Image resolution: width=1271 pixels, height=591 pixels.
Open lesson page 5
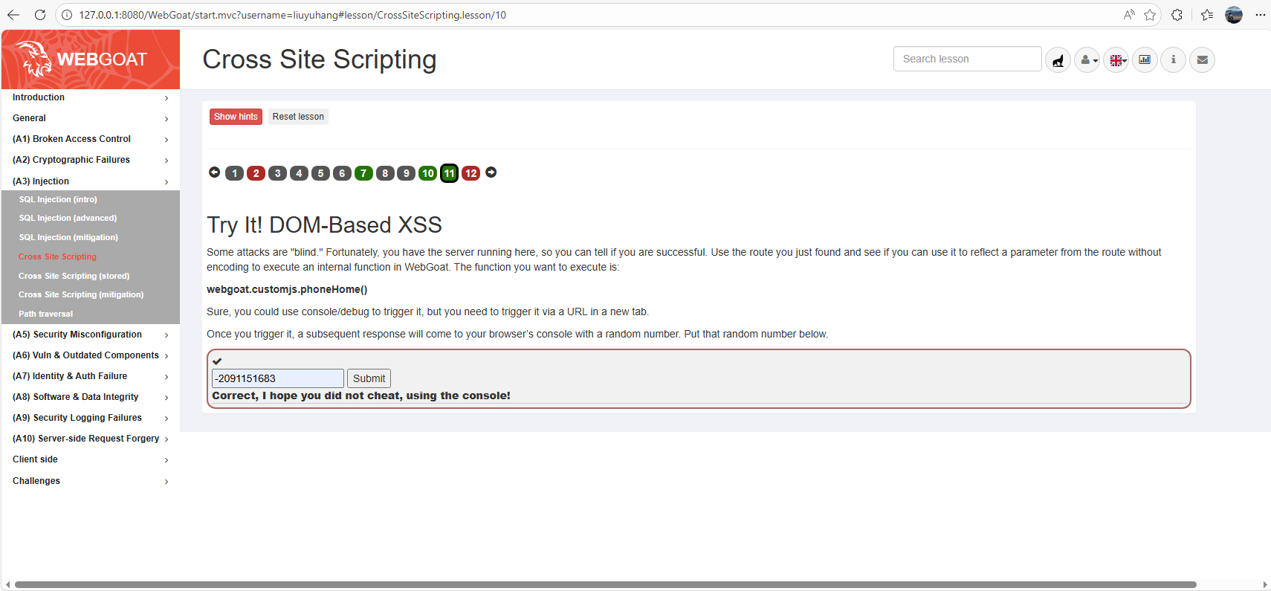321,173
